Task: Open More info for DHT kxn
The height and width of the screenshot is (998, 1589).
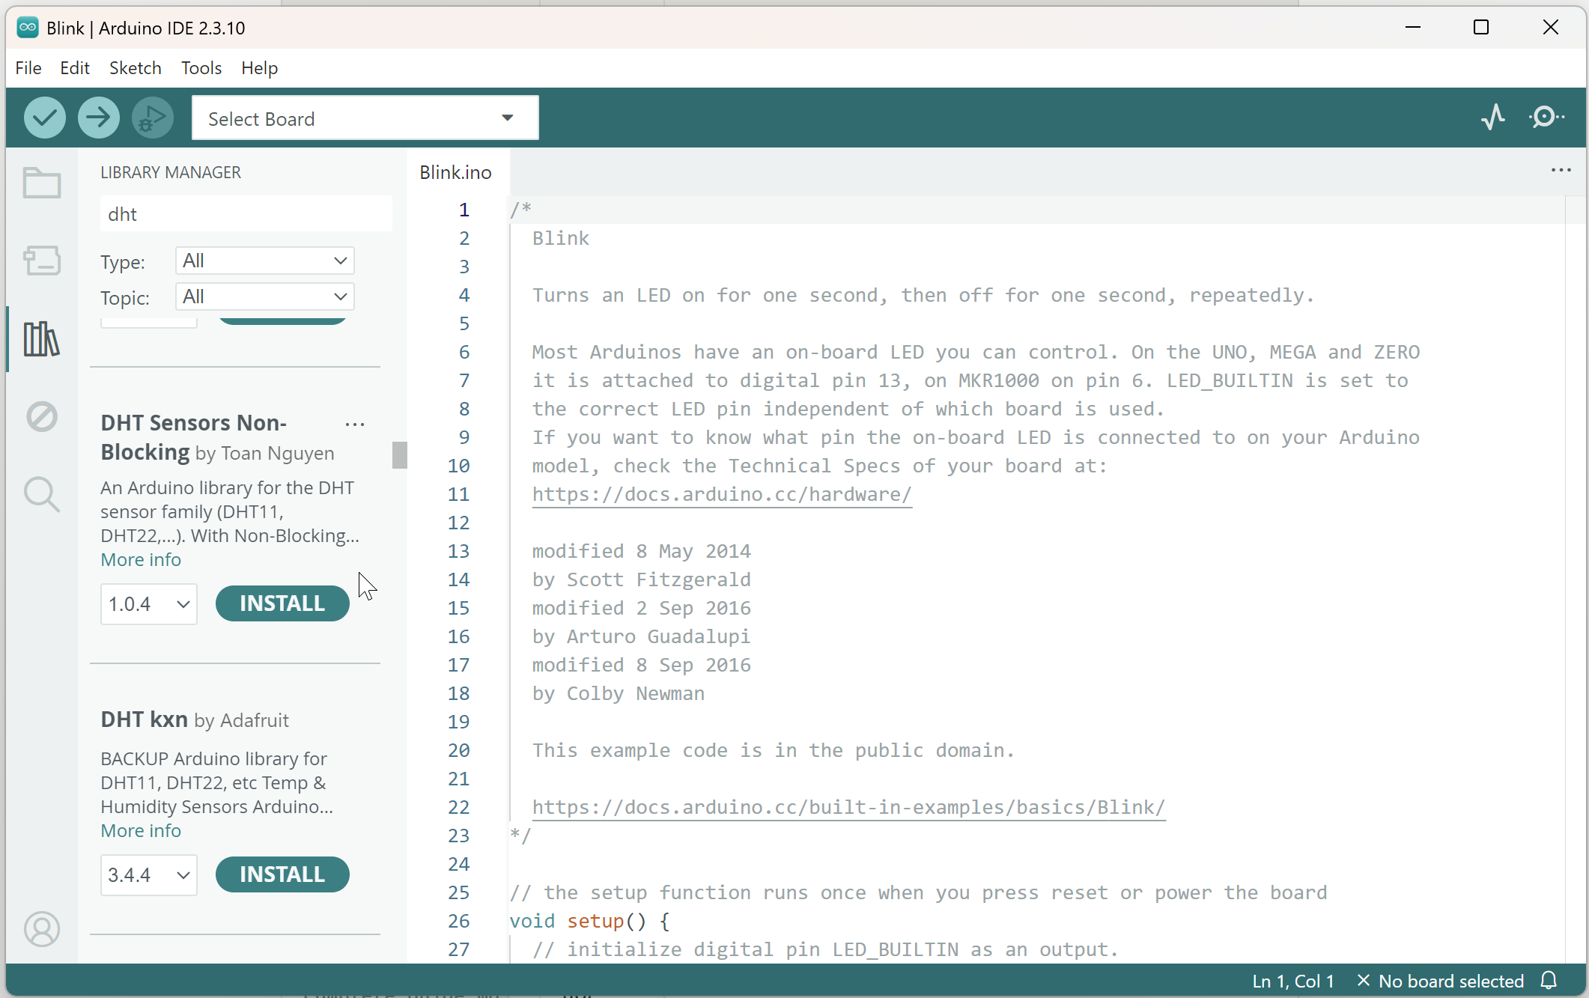Action: point(141,831)
